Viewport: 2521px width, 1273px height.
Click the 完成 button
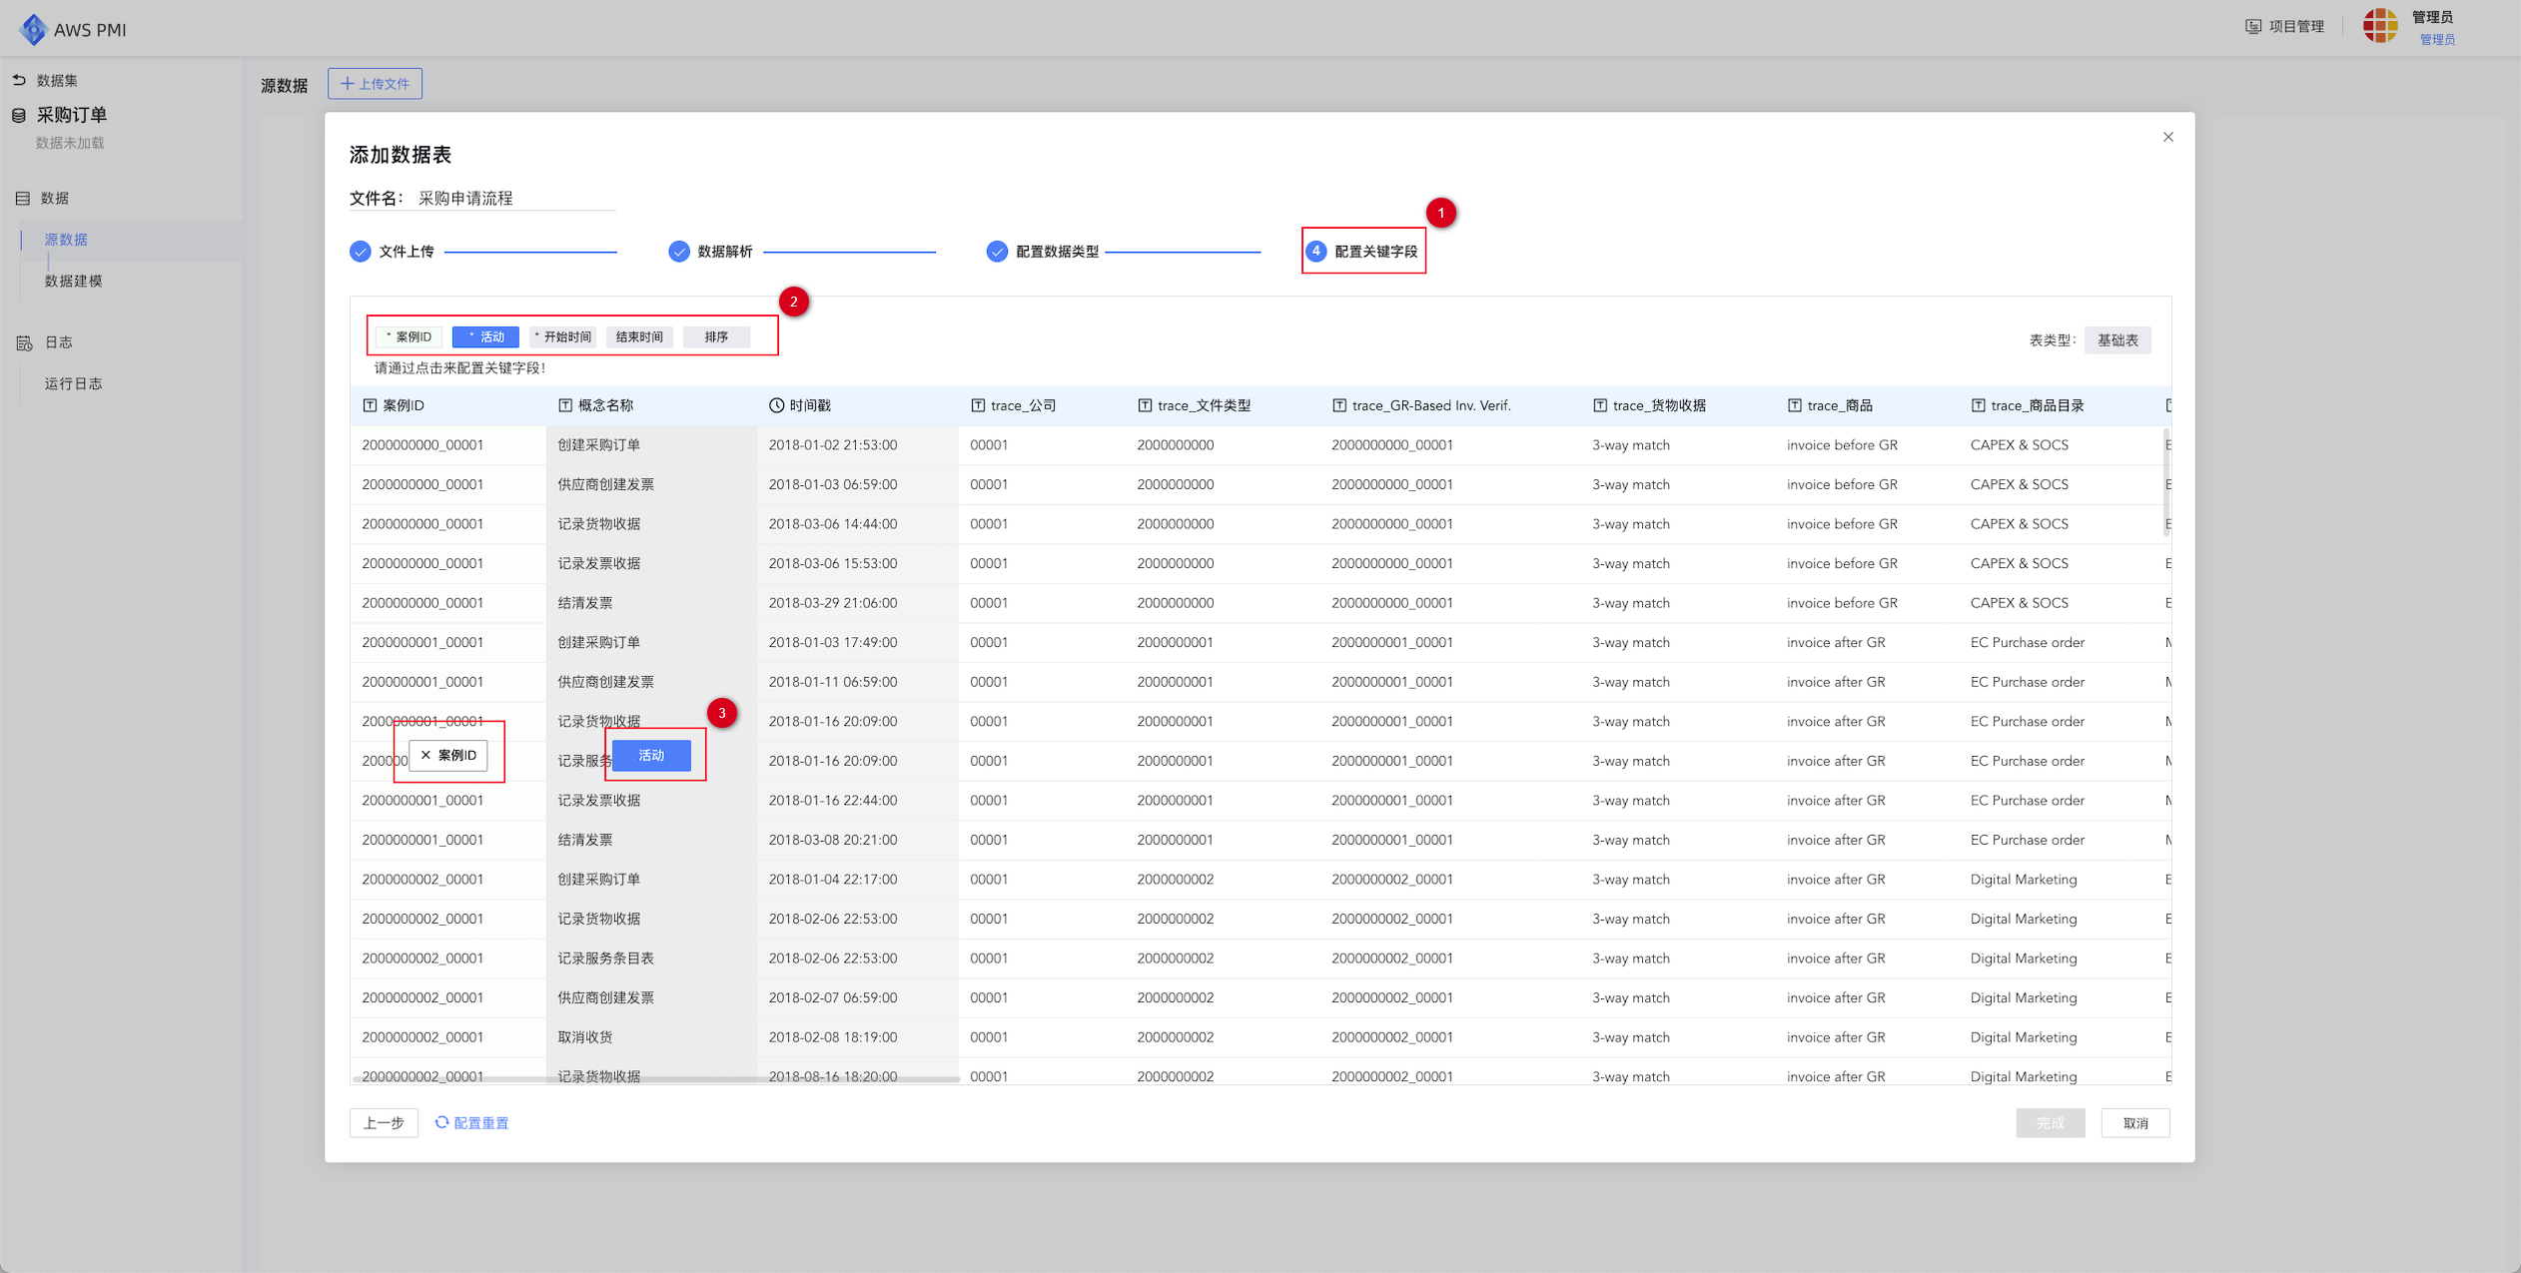coord(2051,1123)
